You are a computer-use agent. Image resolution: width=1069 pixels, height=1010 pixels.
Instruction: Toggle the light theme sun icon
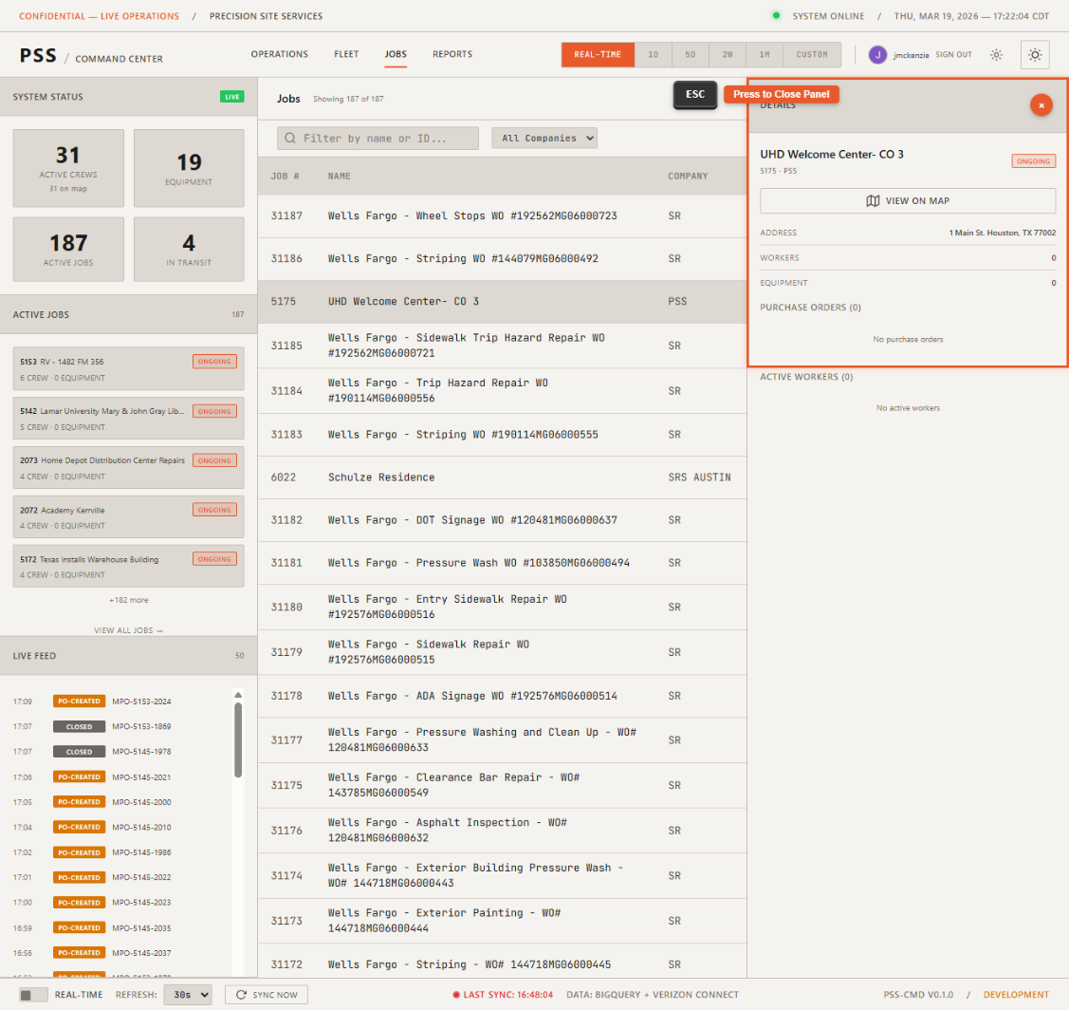(996, 55)
